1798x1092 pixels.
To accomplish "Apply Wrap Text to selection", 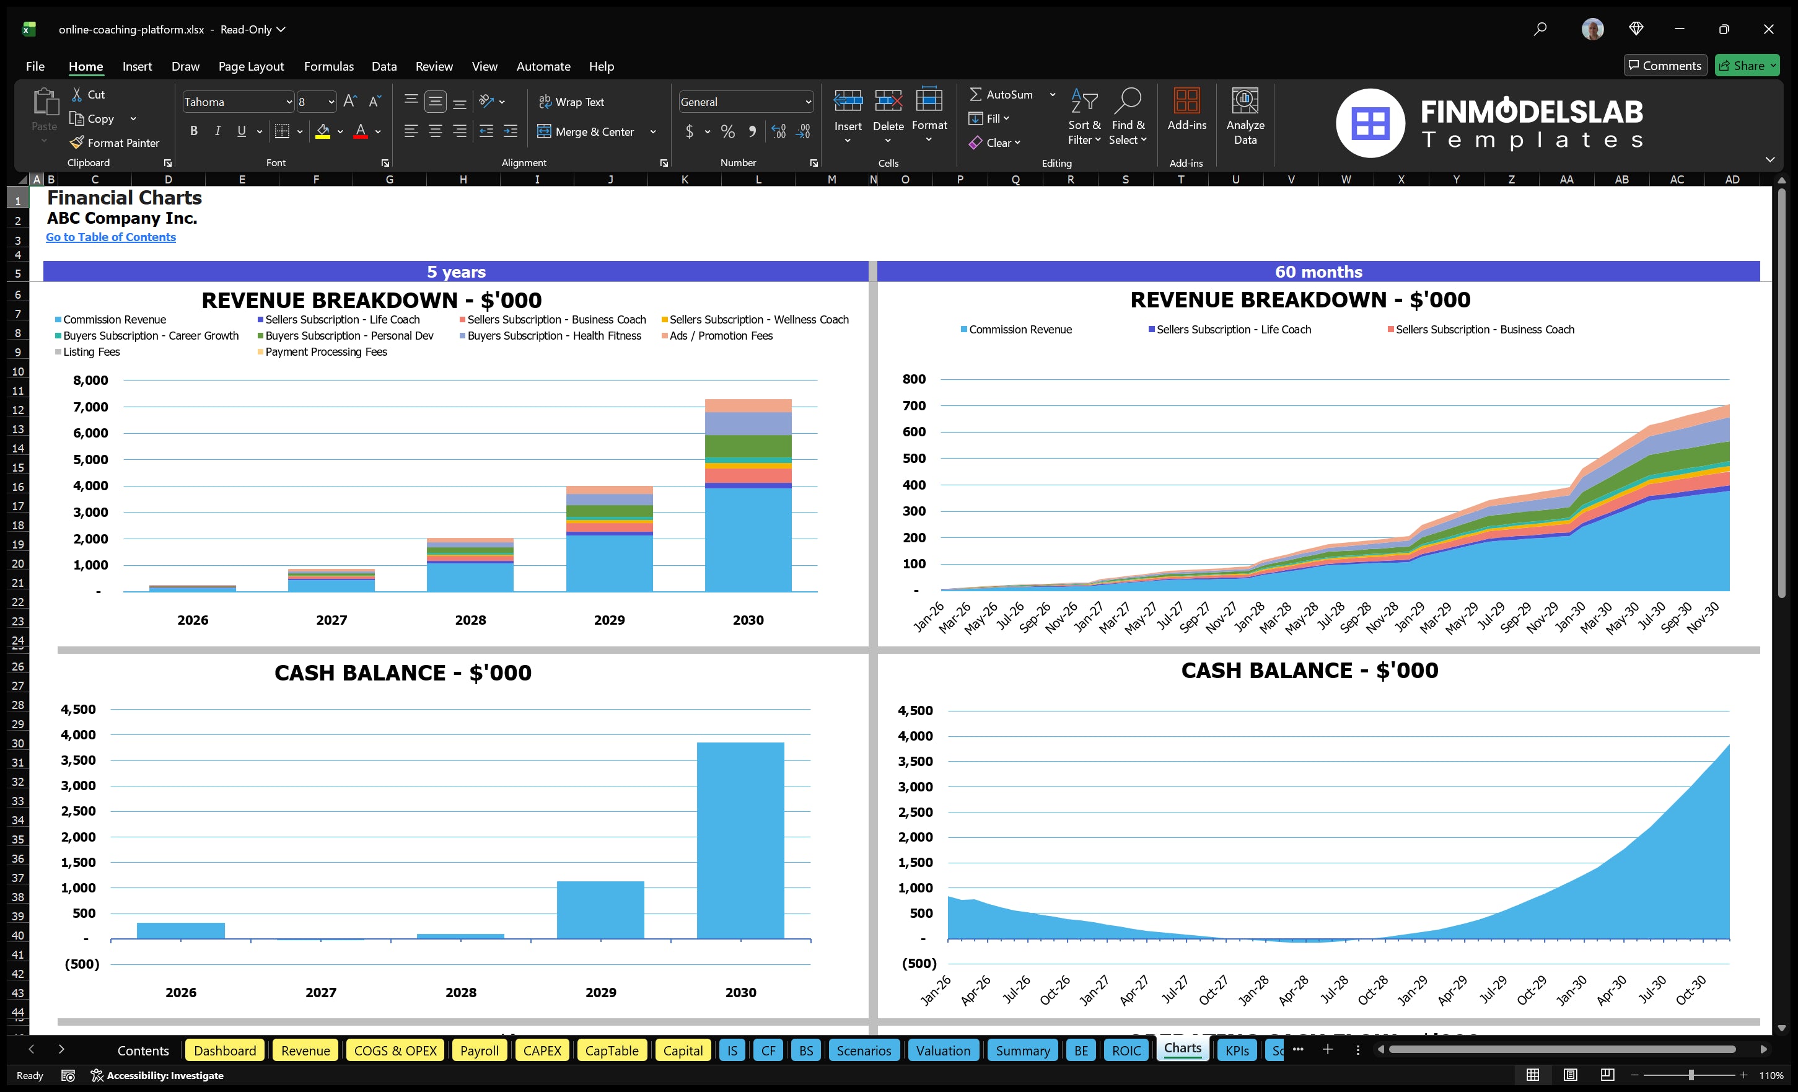I will (x=572, y=102).
